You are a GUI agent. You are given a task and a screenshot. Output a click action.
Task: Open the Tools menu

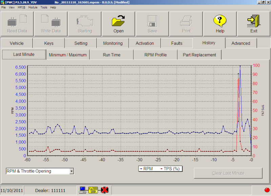coord(44,7)
